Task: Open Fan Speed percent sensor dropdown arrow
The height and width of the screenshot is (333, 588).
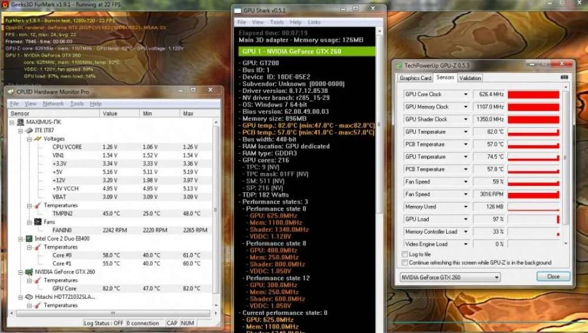Action: 466,182
